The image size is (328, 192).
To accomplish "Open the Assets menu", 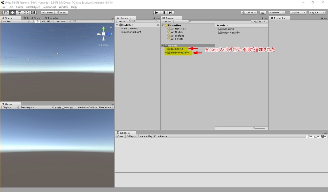I will tap(19, 7).
